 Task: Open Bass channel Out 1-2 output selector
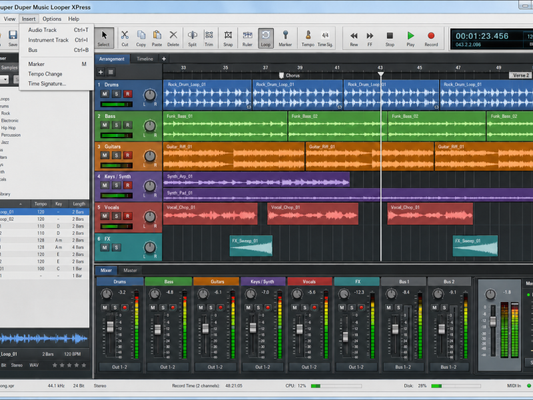(x=168, y=367)
